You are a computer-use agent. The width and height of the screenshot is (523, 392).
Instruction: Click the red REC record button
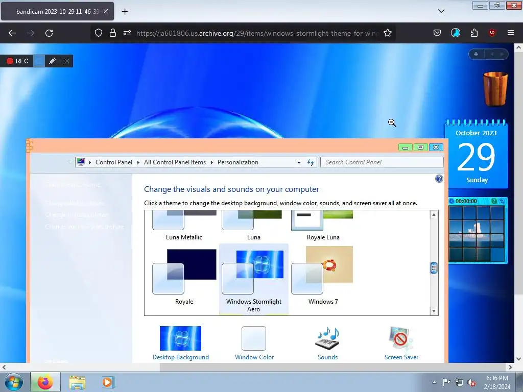tap(17, 61)
